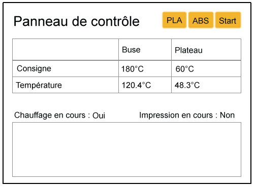The width and height of the screenshot is (256, 187).
Task: Click the 180°C nozzle setpoint cell
Action: coord(145,68)
